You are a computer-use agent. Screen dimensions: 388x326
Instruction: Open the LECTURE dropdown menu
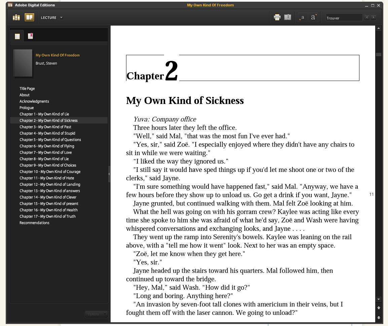[51, 17]
